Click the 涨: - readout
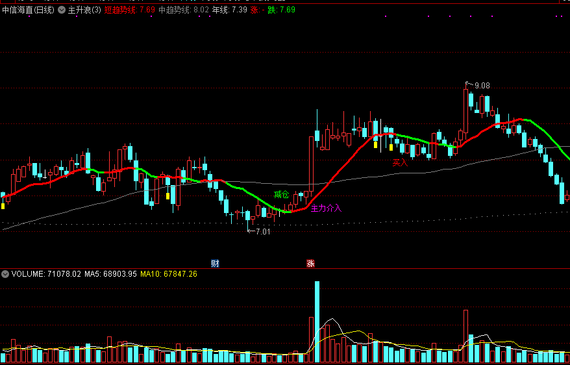The image size is (570, 365). 257,10
